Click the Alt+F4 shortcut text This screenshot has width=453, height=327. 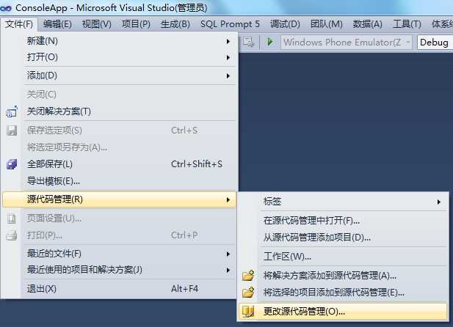[x=184, y=289]
